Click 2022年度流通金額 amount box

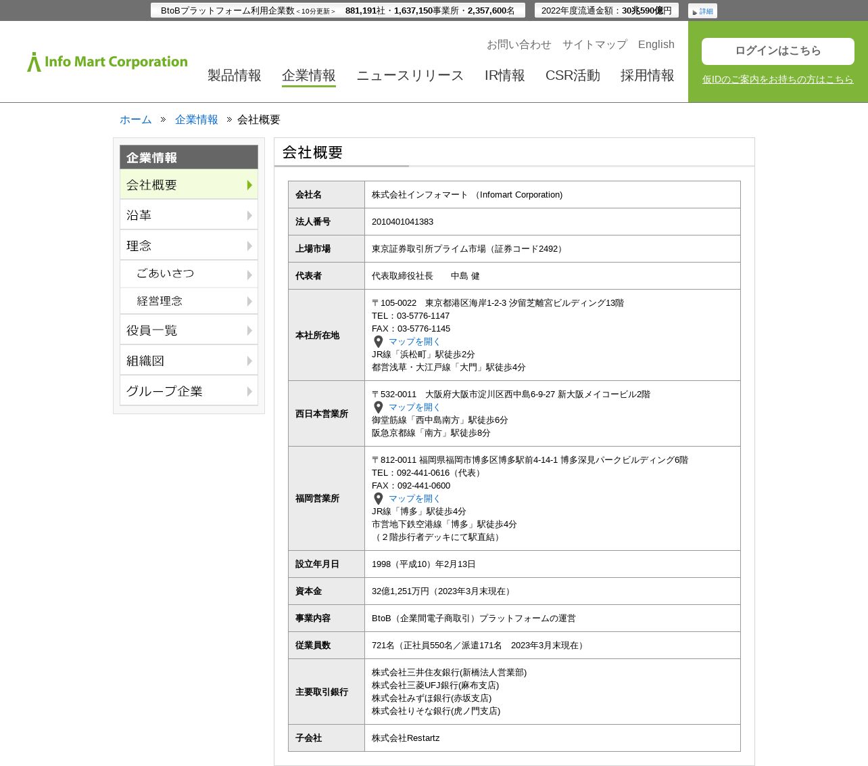(x=606, y=11)
